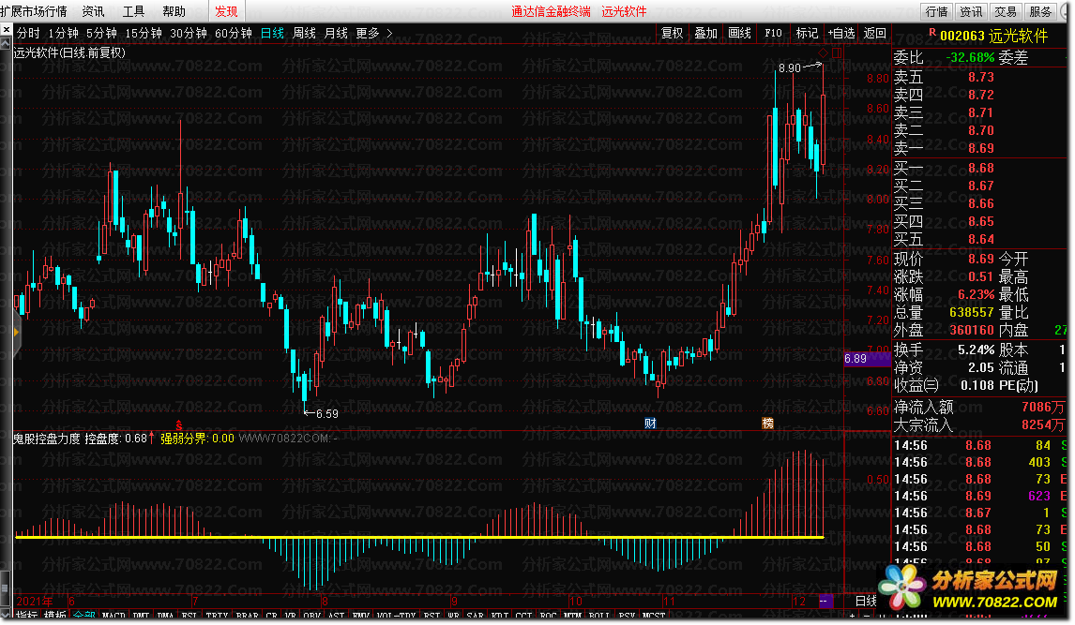The image size is (1075, 625).
Task: Select the 15分钟 period
Action: 144,33
